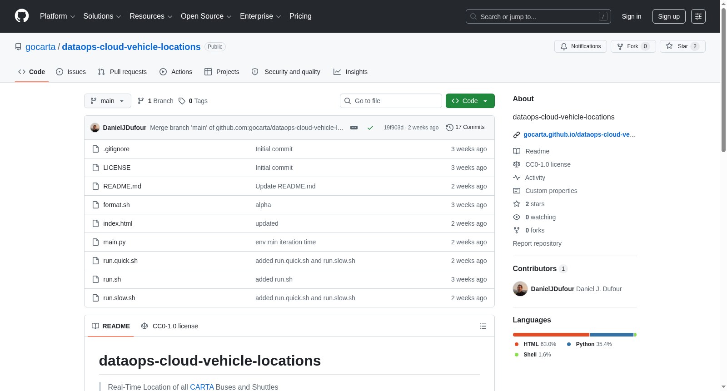The width and height of the screenshot is (727, 391).
Task: Open the Pricing link
Action: coord(300,16)
